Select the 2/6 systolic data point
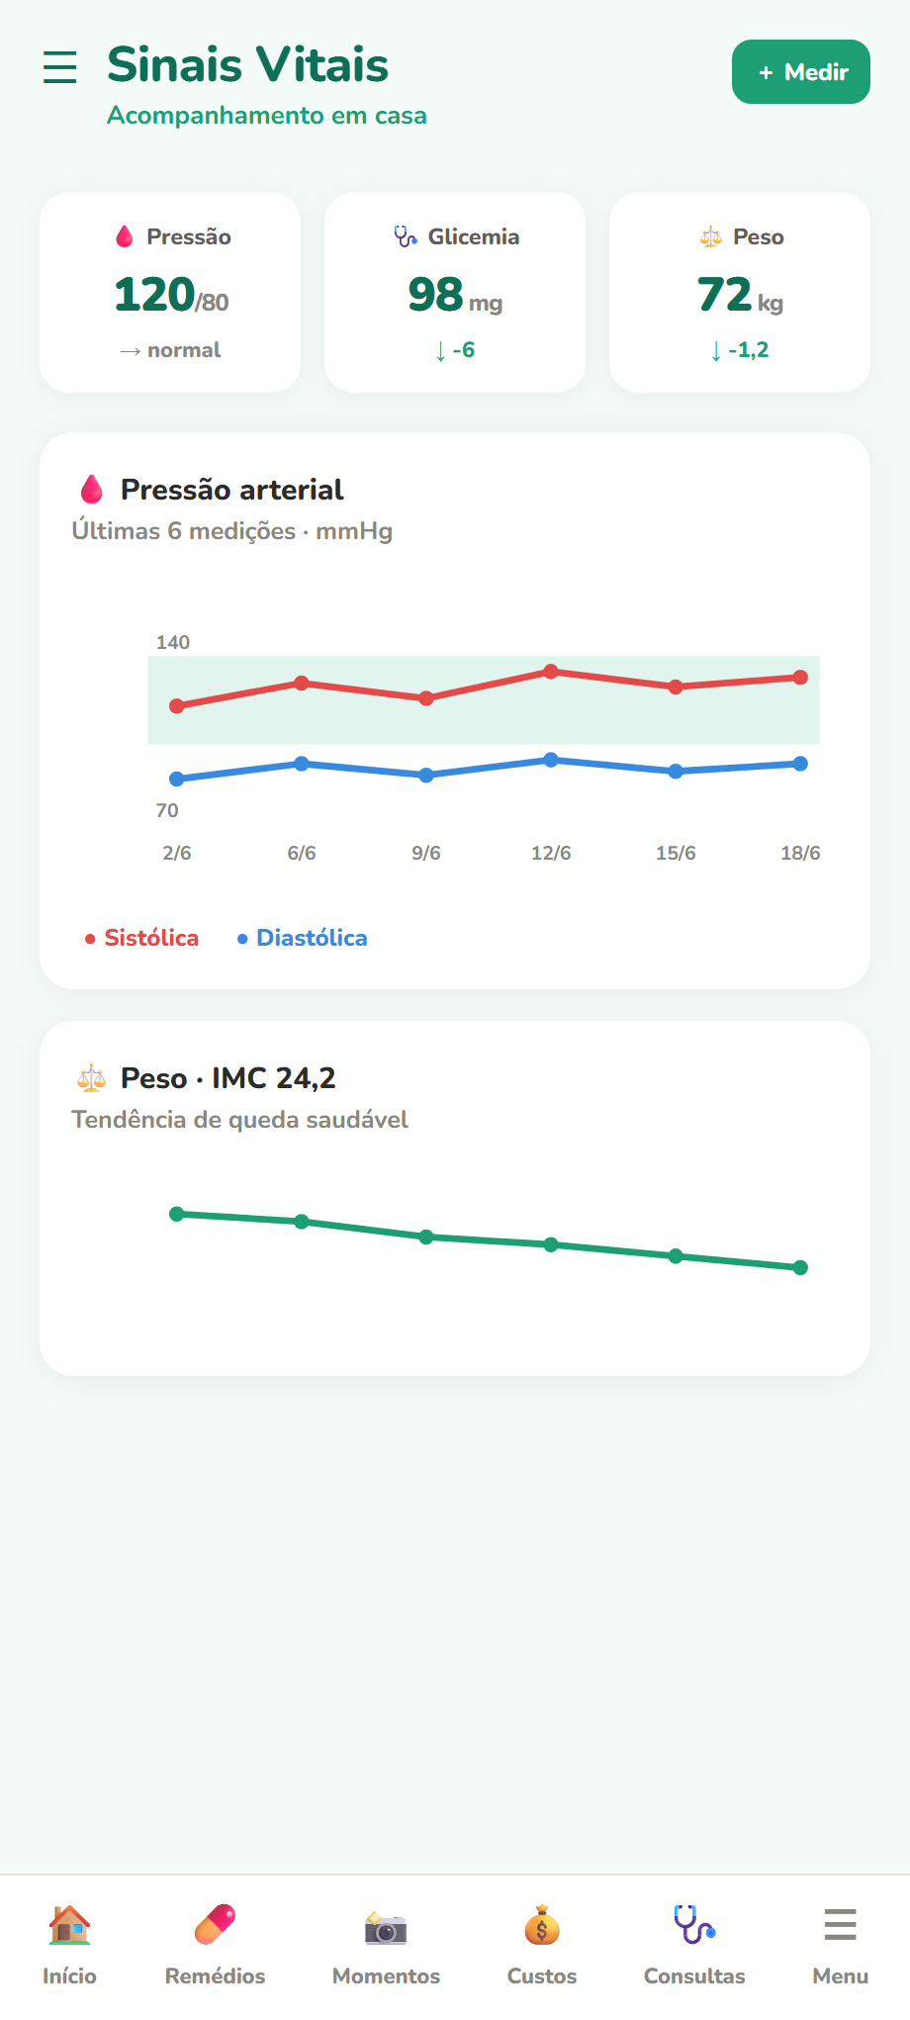The height and width of the screenshot is (2020, 910). pyautogui.click(x=177, y=706)
